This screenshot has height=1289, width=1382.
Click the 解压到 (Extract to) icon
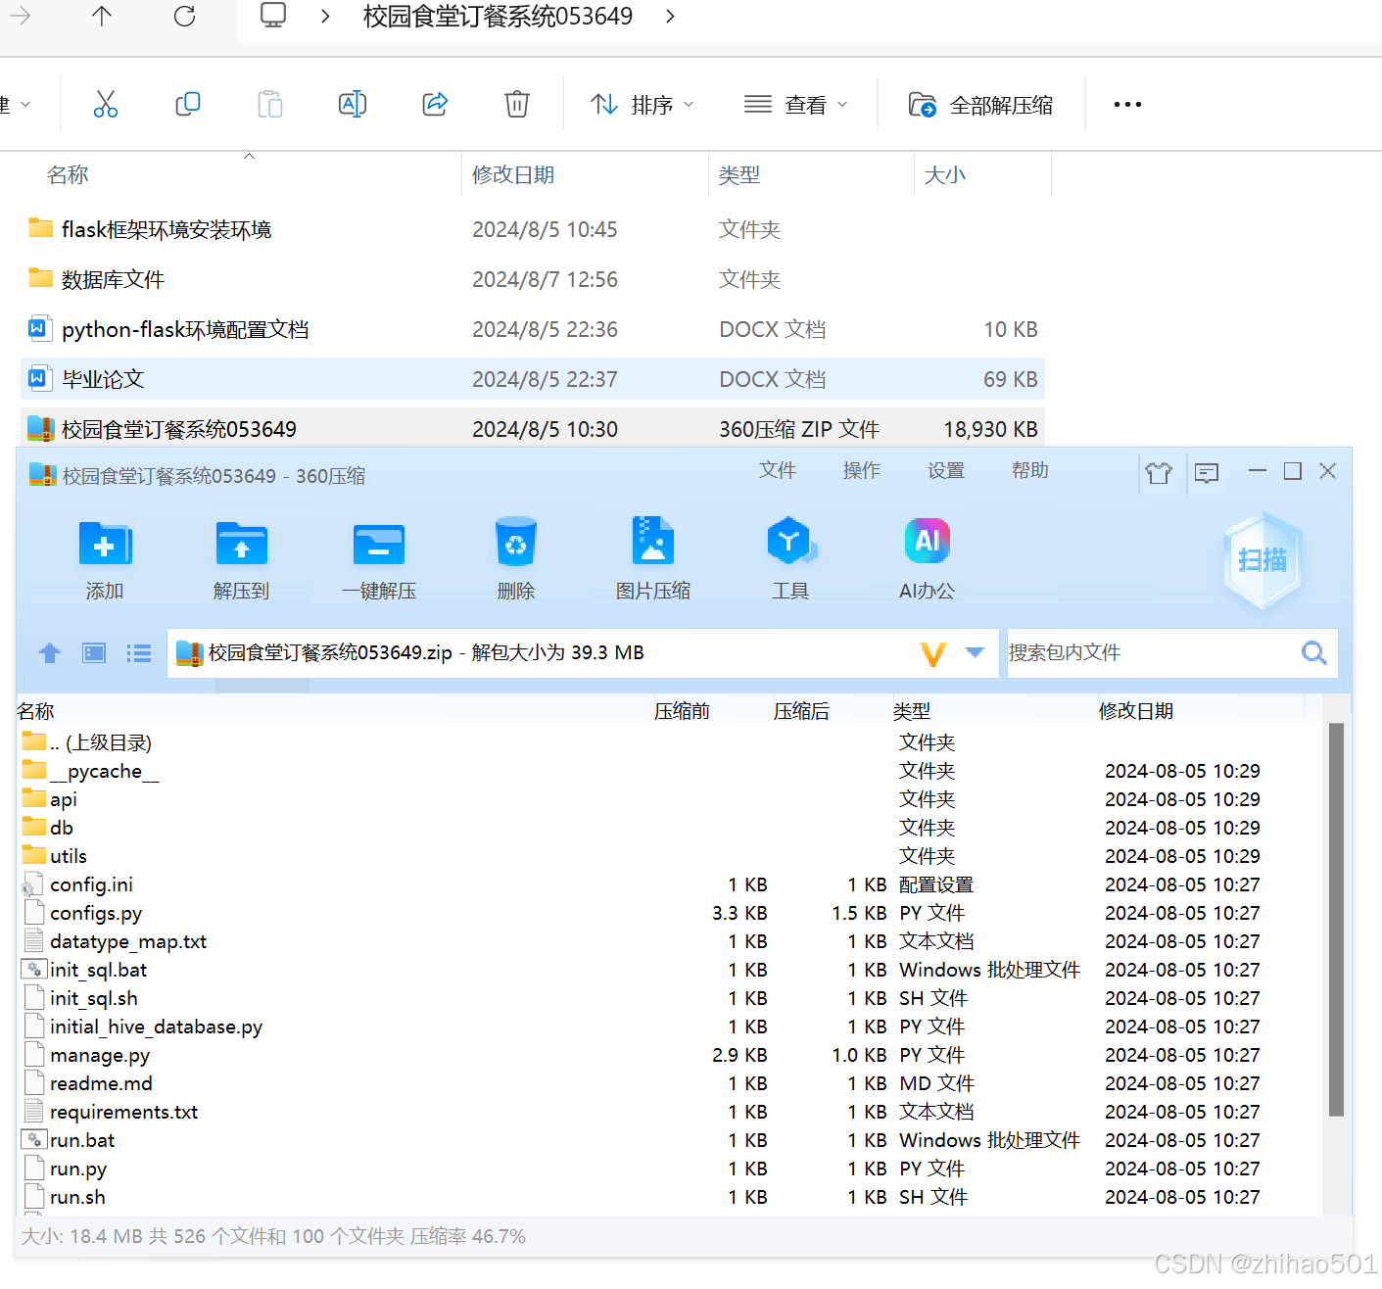coord(241,544)
